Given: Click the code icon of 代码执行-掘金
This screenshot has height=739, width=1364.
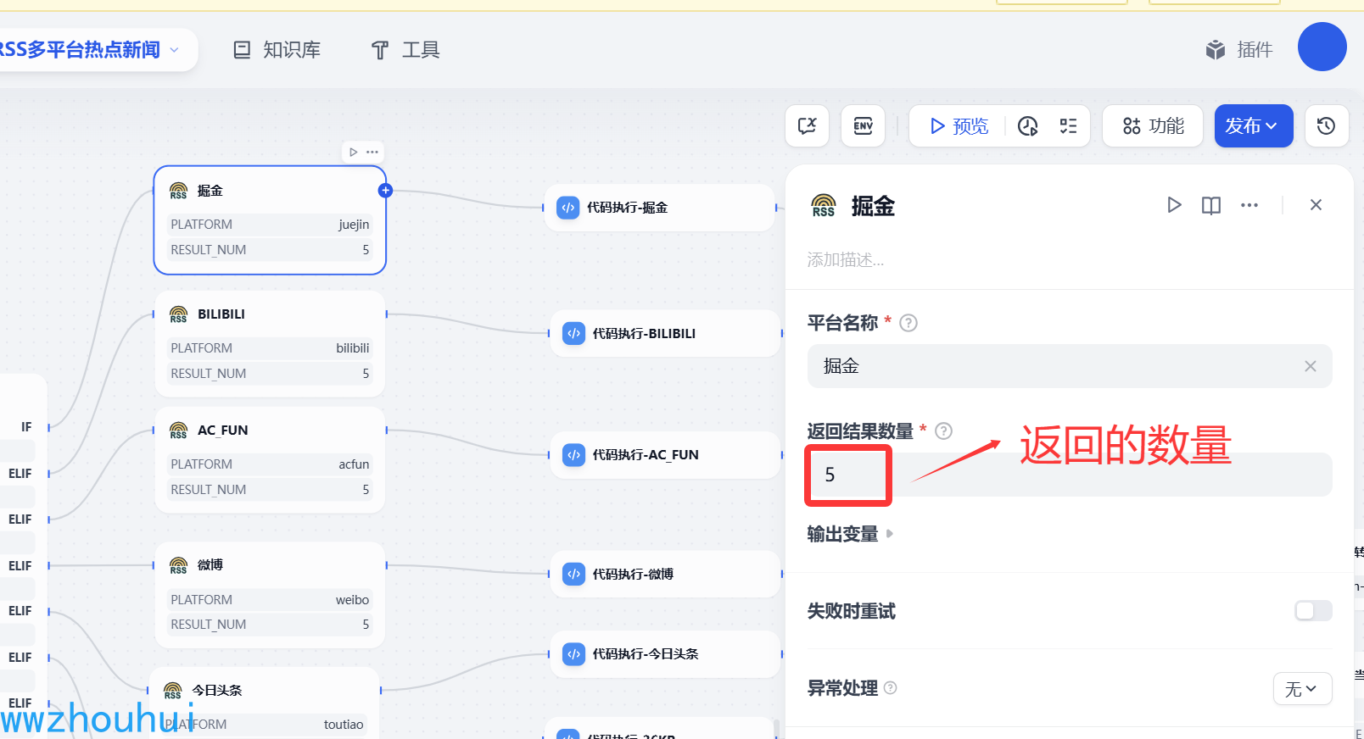Looking at the screenshot, I should (568, 208).
